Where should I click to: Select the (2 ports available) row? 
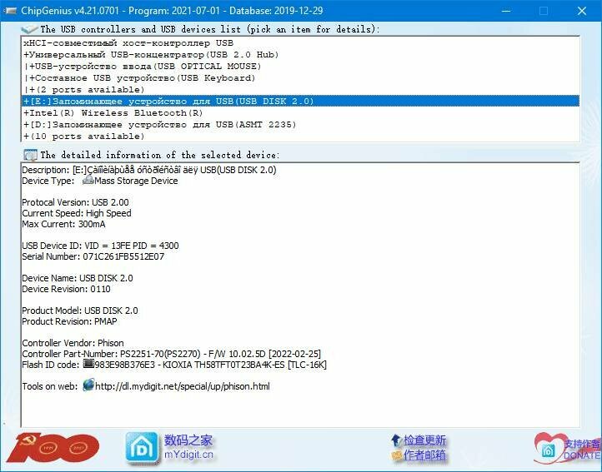[x=300, y=89]
